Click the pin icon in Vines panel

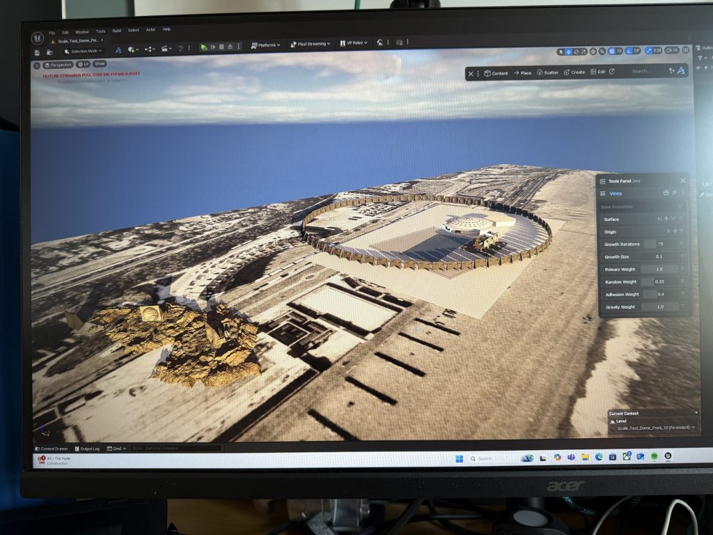pyautogui.click(x=674, y=193)
